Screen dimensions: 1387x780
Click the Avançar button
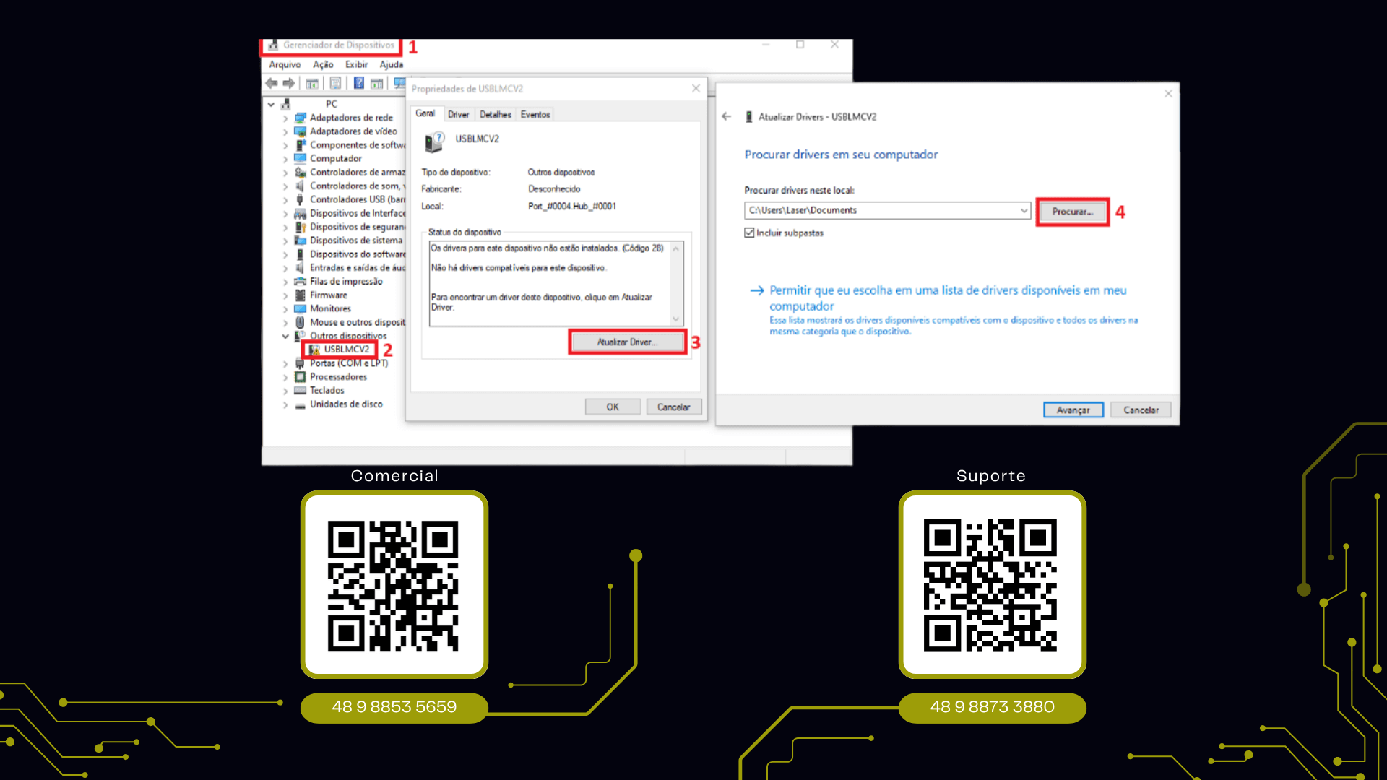point(1073,410)
